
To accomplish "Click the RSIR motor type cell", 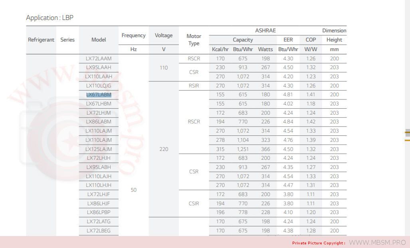I will pyautogui.click(x=194, y=85).
